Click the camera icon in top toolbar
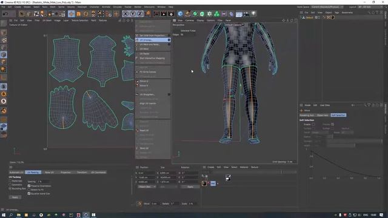388x218 pixels. 246,14
